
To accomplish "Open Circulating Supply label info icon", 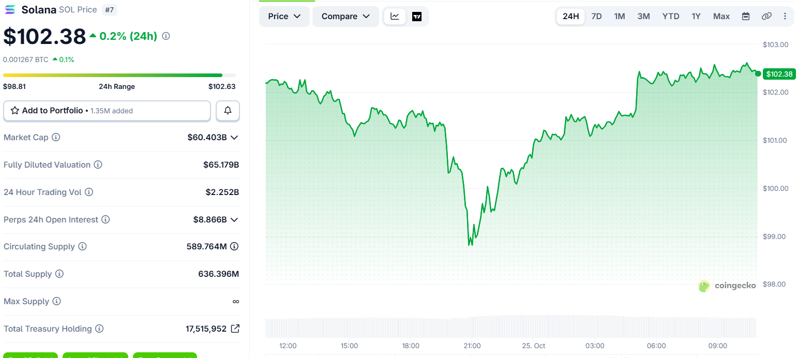I will [82, 247].
